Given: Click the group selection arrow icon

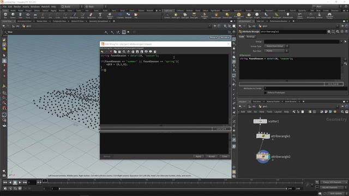Looking at the screenshot, I should (x=345, y=41).
